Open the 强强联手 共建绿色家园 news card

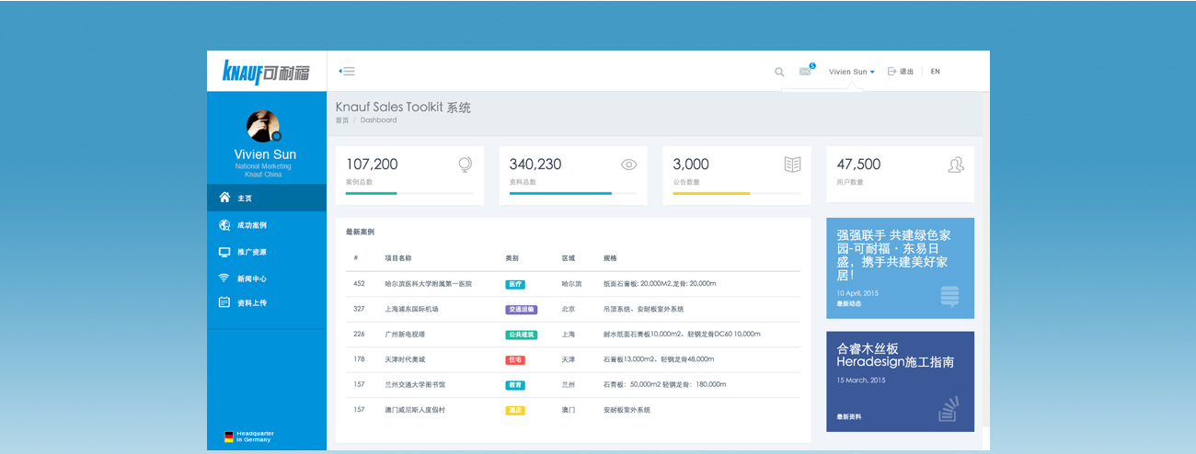900,268
